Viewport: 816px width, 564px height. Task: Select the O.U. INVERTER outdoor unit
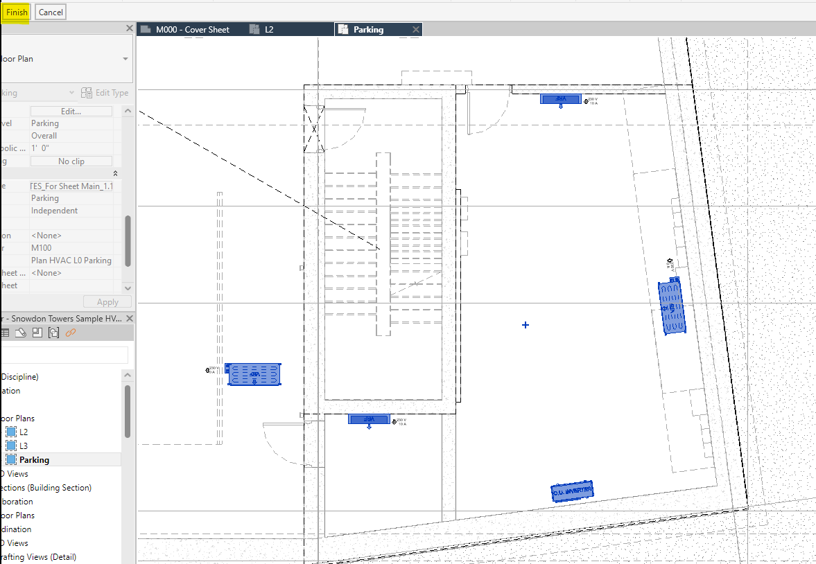click(572, 491)
